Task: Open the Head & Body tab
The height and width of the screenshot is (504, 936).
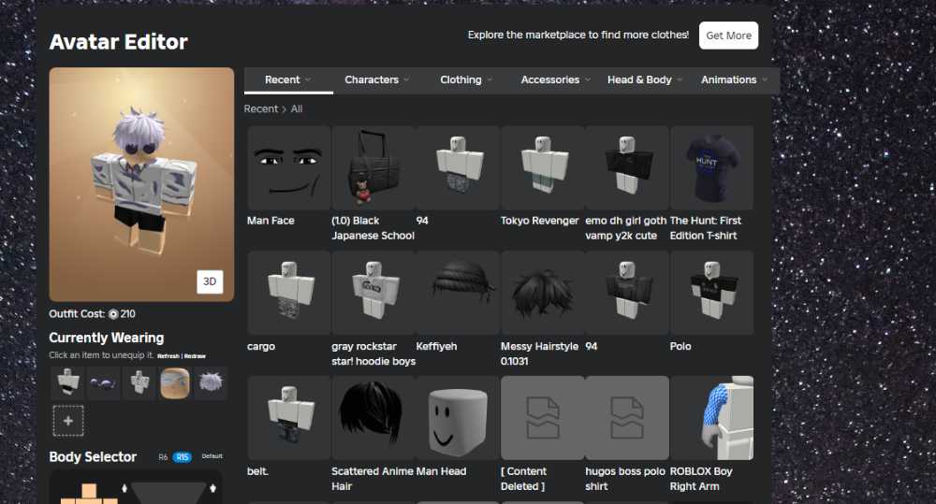Action: click(x=644, y=80)
